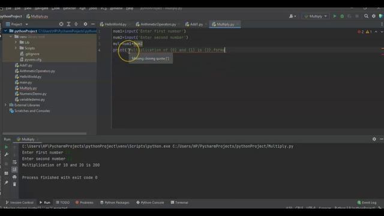
Task: Click the code coverage run icon
Action: pyautogui.click(x=349, y=16)
